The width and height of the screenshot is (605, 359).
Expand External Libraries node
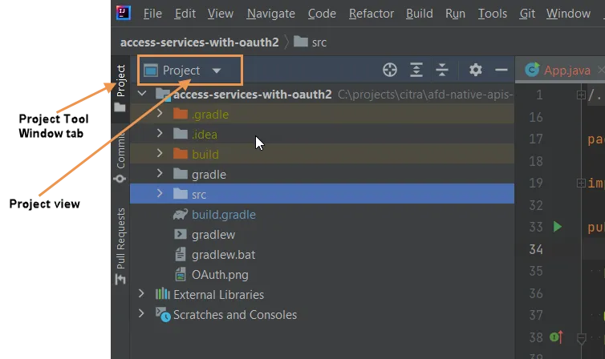point(141,293)
